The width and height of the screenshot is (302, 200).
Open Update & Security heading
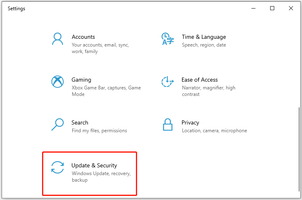coord(94,165)
